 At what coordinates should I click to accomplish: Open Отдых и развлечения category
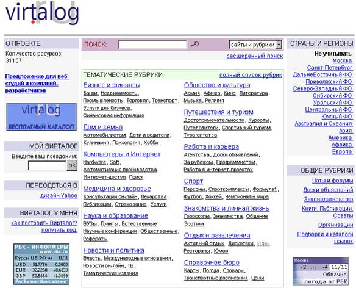coord(217,236)
